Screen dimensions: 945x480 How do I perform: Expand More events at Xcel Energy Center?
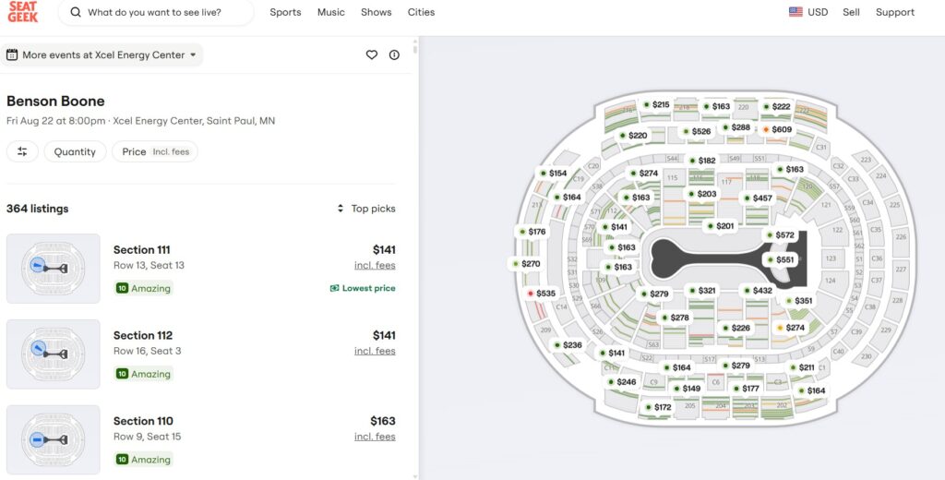(x=102, y=54)
